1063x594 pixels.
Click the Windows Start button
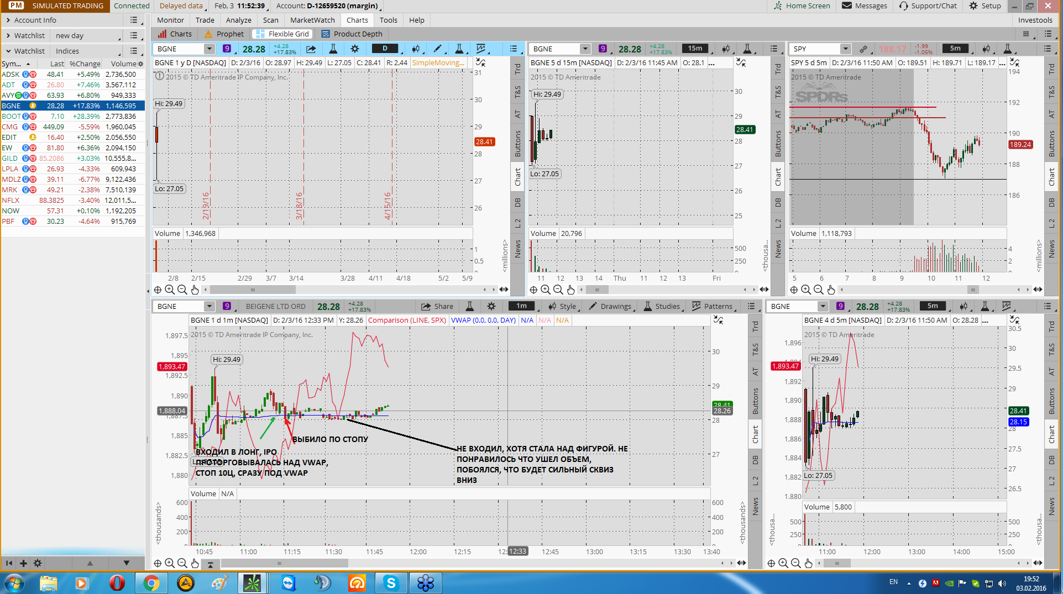point(14,583)
